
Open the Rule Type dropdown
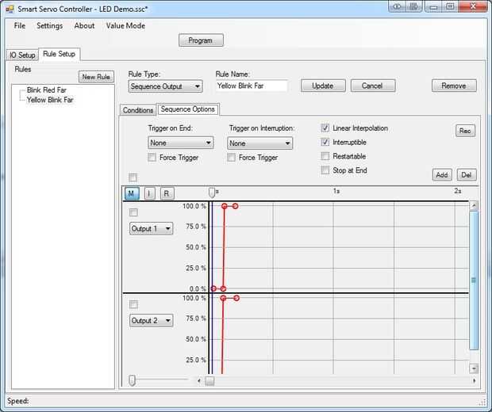click(165, 86)
